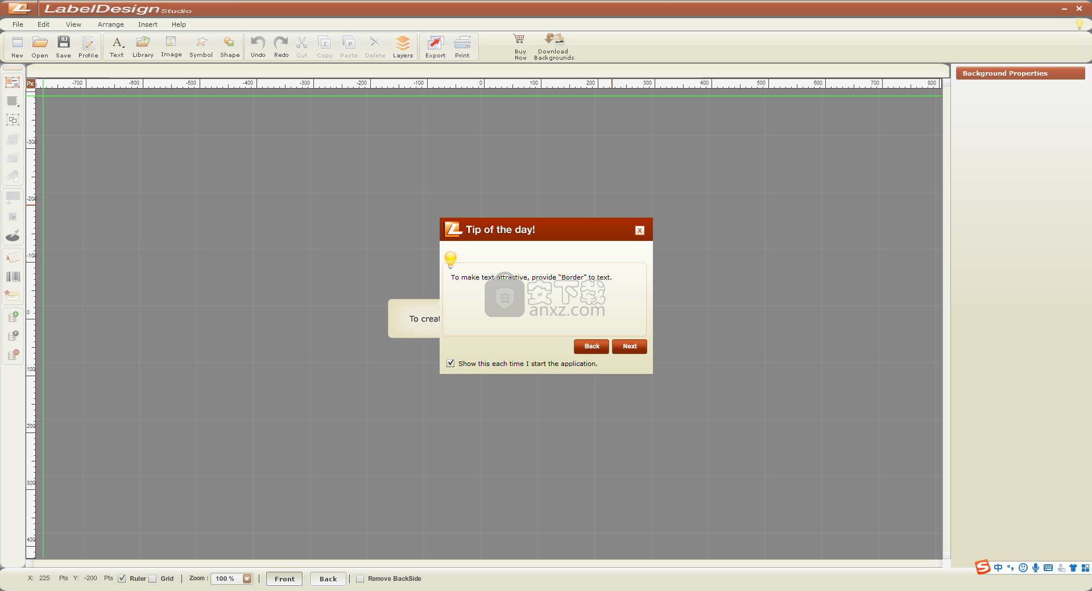Open the Insert menu
The width and height of the screenshot is (1092, 591).
pyautogui.click(x=148, y=24)
